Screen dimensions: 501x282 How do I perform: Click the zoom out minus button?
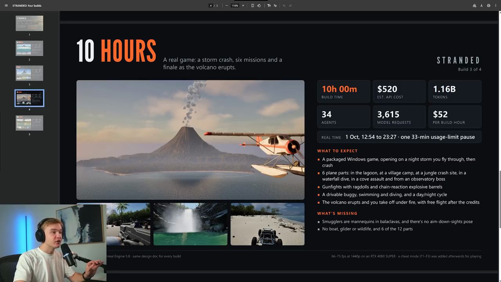pos(227,5)
